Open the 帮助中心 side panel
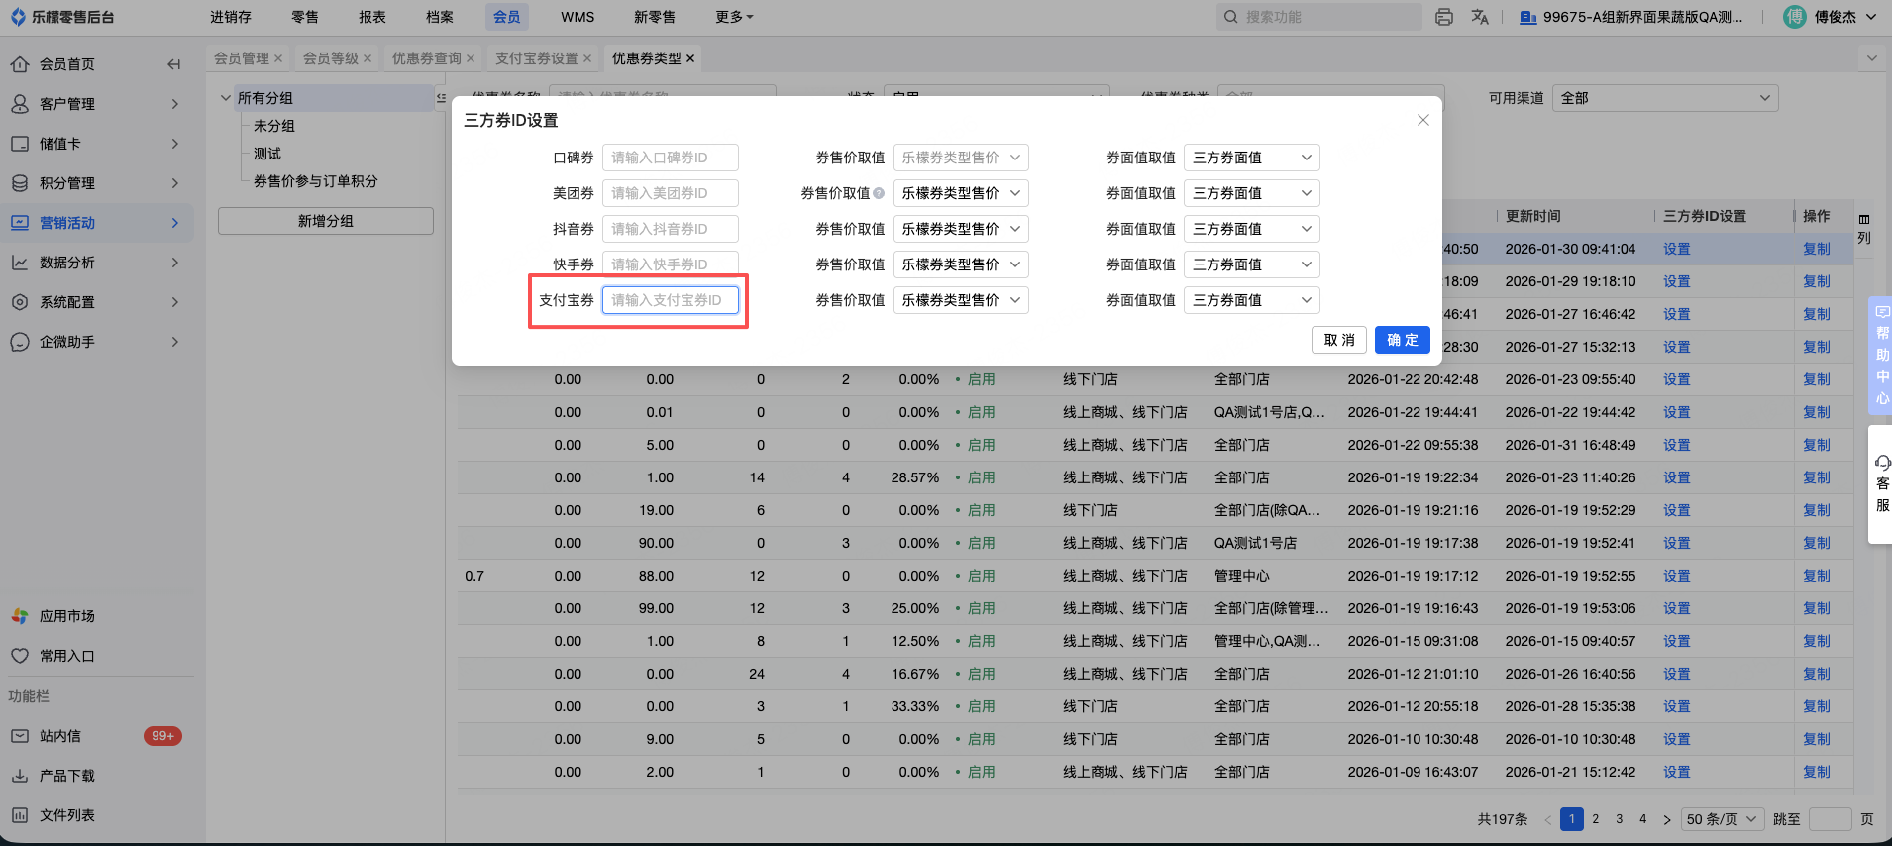The image size is (1892, 846). 1881,355
